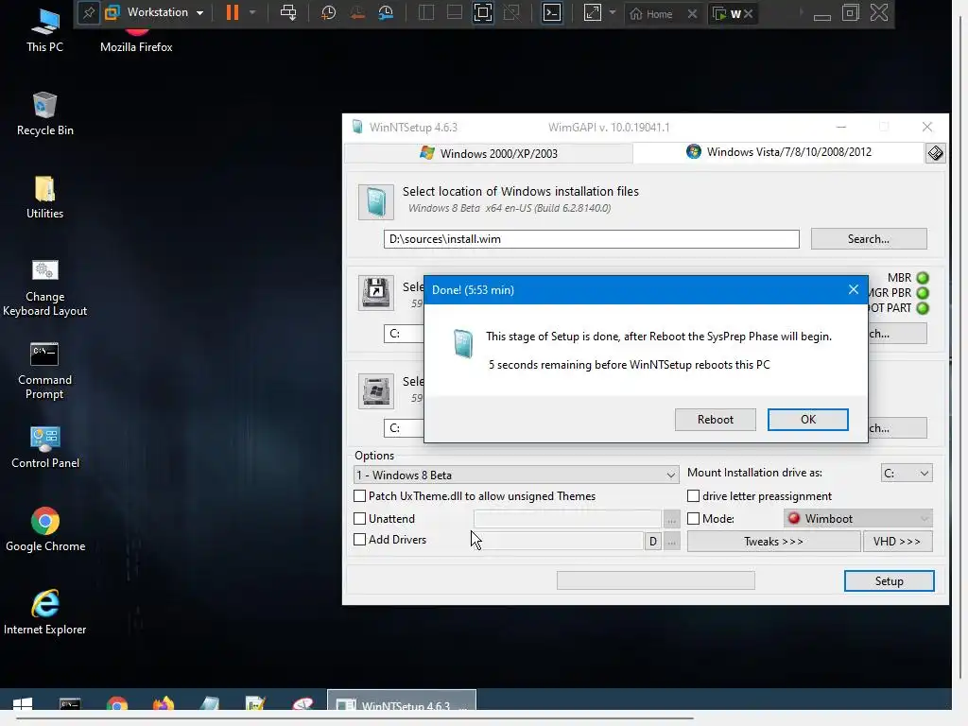Close the Home tab
Viewport: 968px width, 726px height.
point(693,13)
